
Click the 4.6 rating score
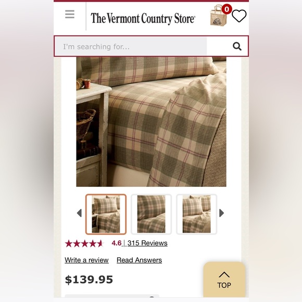[x=117, y=243]
